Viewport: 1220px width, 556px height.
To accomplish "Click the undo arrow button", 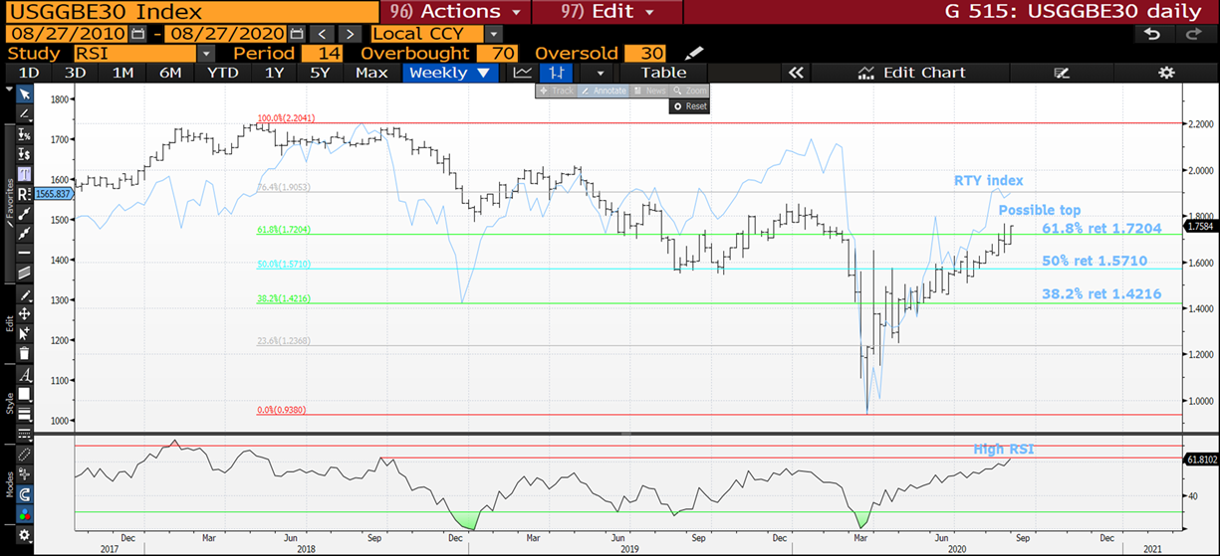I will tap(1153, 34).
